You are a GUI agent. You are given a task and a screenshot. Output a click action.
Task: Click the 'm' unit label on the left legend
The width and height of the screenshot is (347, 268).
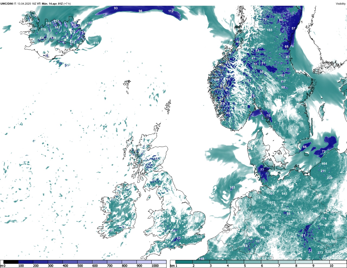click(2, 266)
